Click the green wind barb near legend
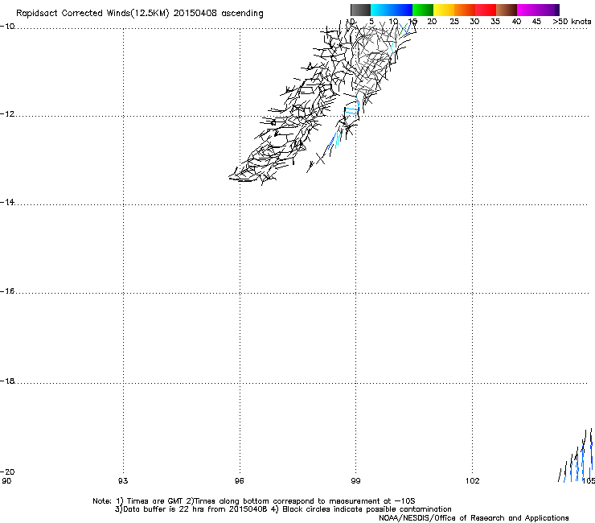The height and width of the screenshot is (523, 595). pyautogui.click(x=404, y=29)
